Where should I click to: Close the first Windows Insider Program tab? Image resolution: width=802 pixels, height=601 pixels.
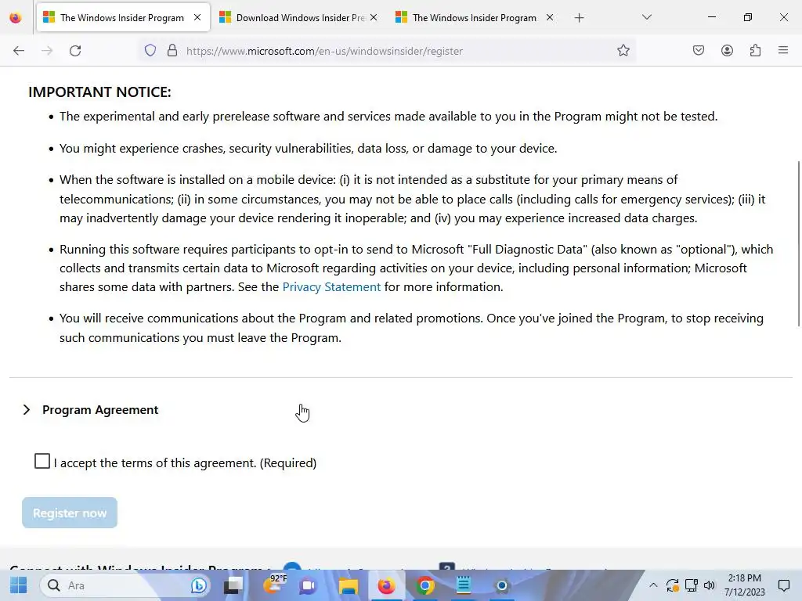pos(197,17)
